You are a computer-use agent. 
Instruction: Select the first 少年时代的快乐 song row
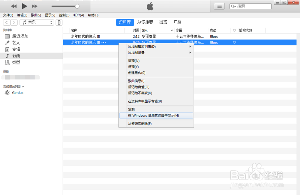(180, 36)
